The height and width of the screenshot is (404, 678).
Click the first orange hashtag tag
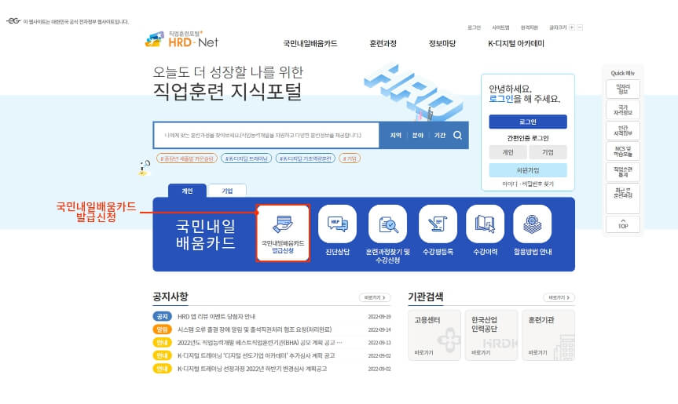tap(187, 158)
